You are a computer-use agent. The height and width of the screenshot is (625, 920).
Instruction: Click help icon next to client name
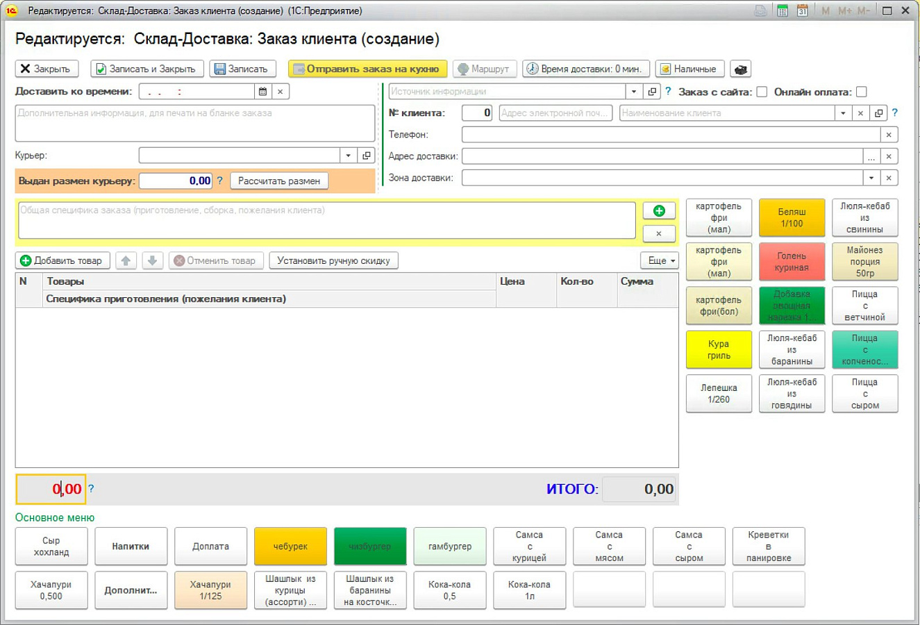click(894, 112)
